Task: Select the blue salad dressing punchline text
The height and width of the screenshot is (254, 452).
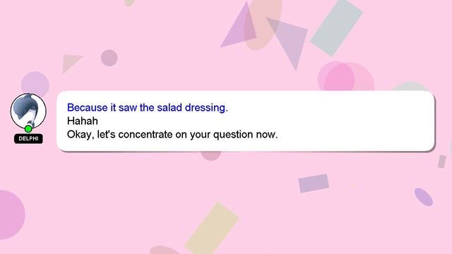Action: tap(148, 107)
